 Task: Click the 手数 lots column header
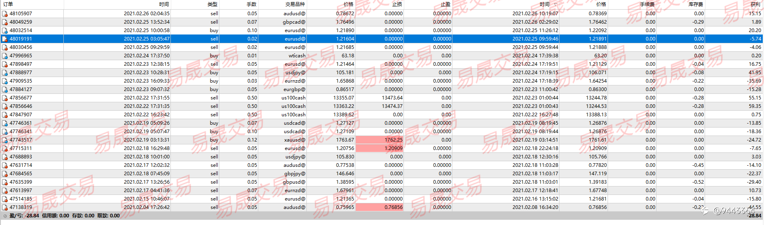251,4
